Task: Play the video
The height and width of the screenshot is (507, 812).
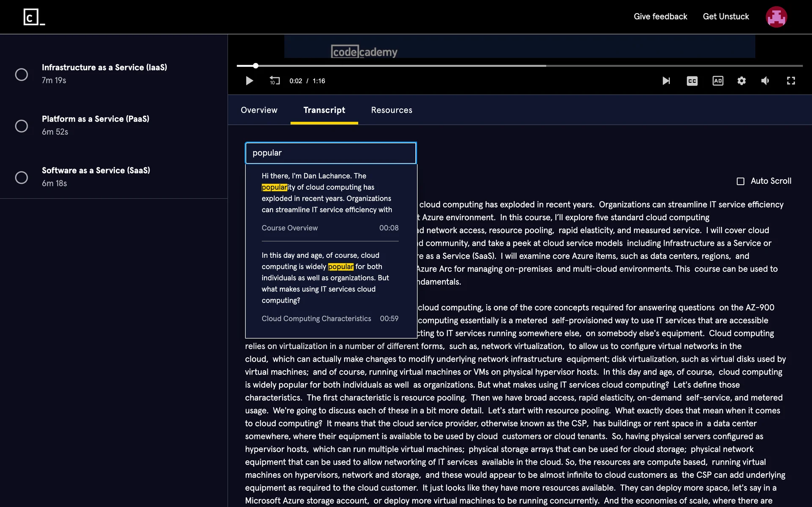Action: point(250,81)
